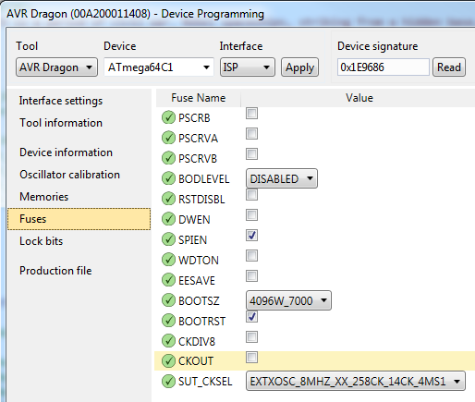Click the green check icon next to DWEN
Screen dimensions: 475x402
point(168,219)
